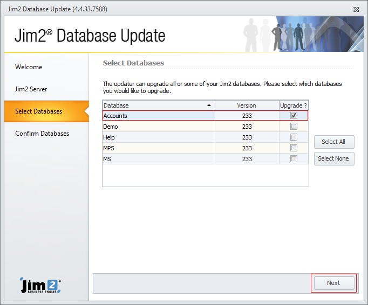Select the MPS database name
This screenshot has height=305, width=368.
[108, 148]
